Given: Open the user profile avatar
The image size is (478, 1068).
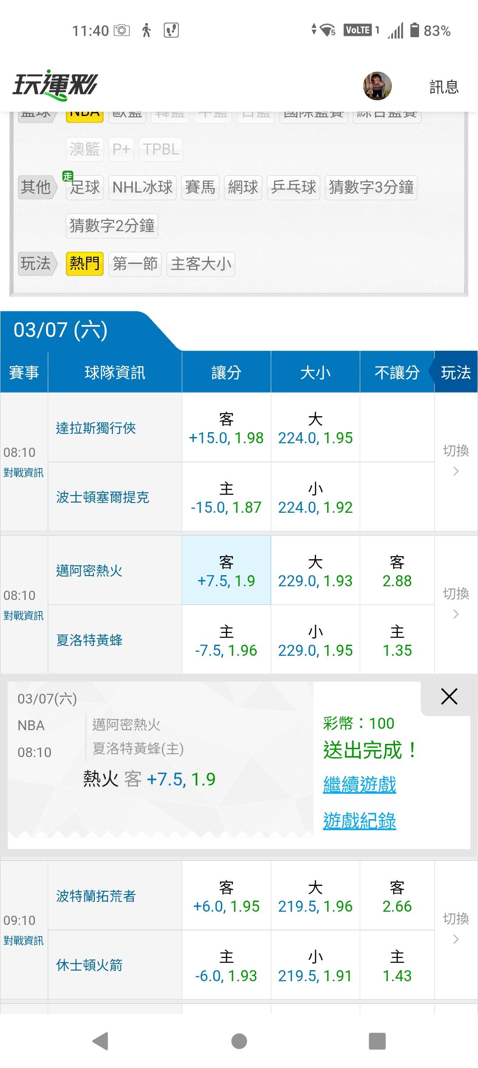Looking at the screenshot, I should tap(377, 86).
